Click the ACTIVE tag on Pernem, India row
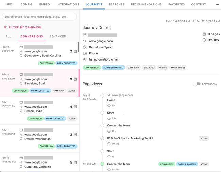This screenshot has height=172, width=221. click(x=72, y=119)
